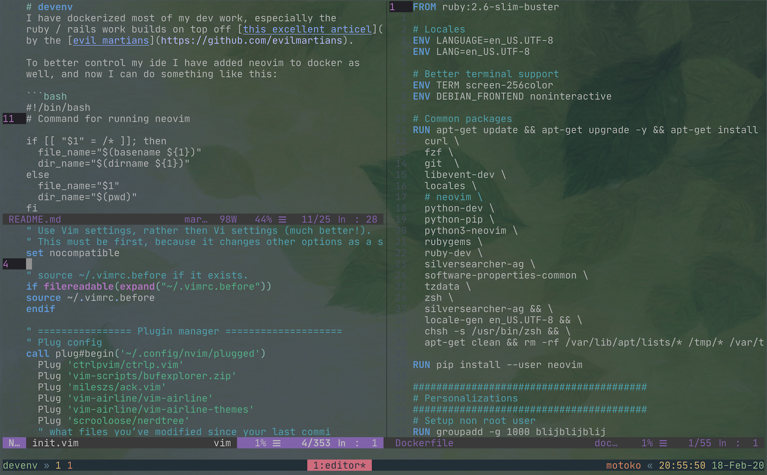This screenshot has height=475, width=767.
Task: Click the lines icon in Dockerfile statusline
Action: [663, 443]
